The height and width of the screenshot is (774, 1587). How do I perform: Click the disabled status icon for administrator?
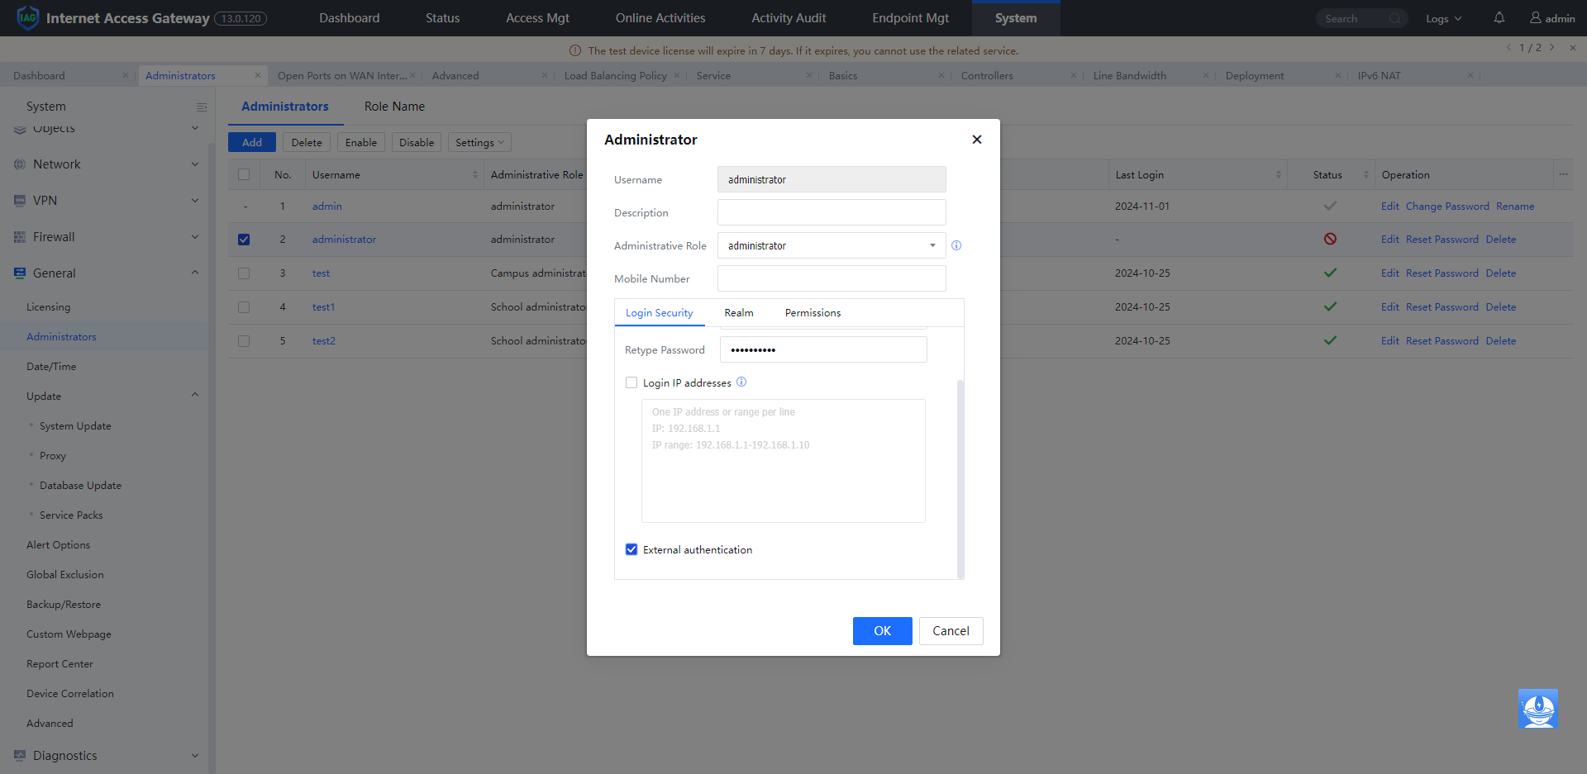click(x=1330, y=239)
